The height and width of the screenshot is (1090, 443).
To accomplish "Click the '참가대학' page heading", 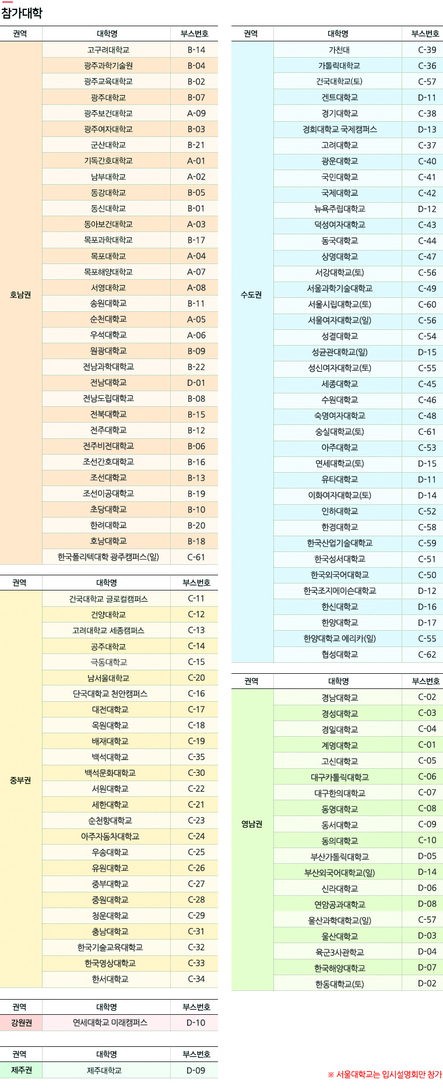I will point(22,13).
